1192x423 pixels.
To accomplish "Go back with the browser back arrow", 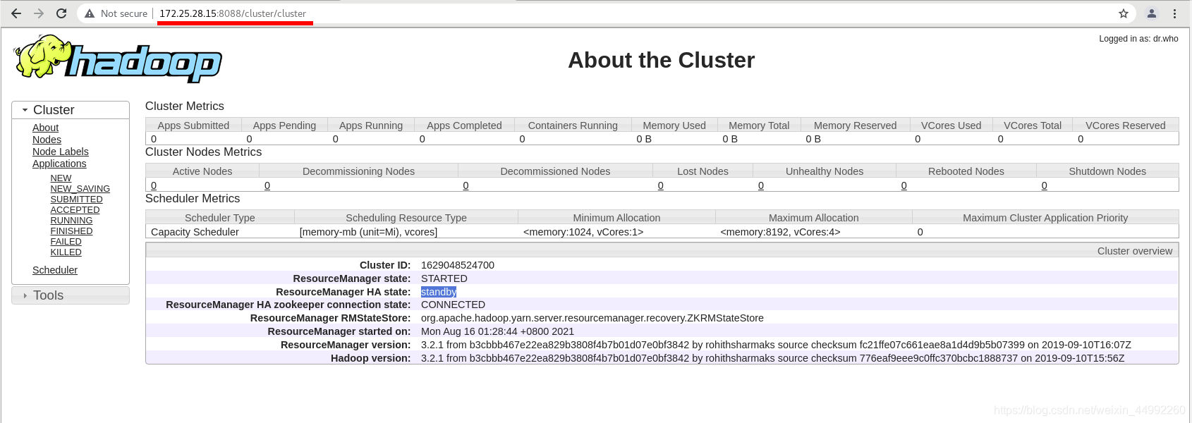I will [x=16, y=13].
